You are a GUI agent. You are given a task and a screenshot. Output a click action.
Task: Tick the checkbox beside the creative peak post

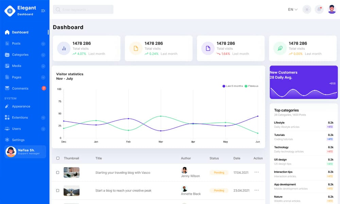pyautogui.click(x=57, y=190)
